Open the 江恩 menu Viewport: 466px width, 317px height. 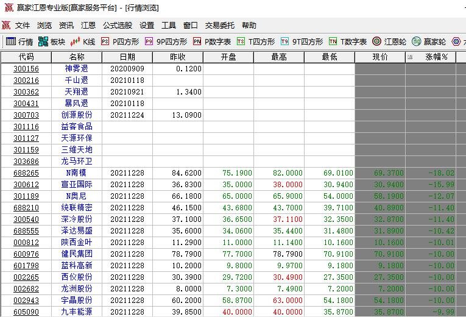coord(88,26)
